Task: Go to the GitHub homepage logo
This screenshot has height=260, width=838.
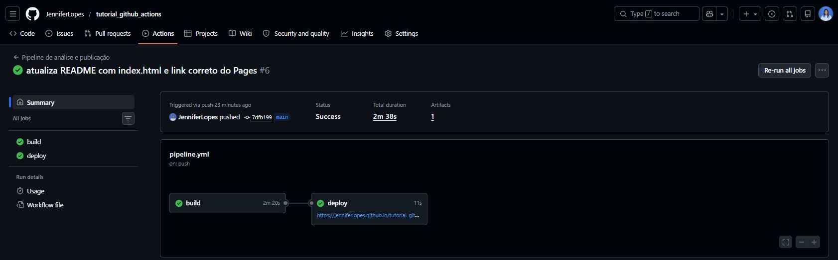Action: tap(32, 14)
